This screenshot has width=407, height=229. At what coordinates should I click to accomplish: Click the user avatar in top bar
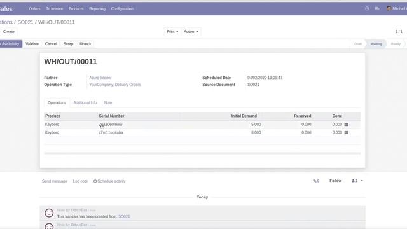pyautogui.click(x=389, y=8)
